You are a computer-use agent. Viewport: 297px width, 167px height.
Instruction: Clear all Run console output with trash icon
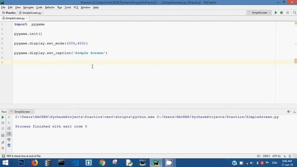coord(9,145)
